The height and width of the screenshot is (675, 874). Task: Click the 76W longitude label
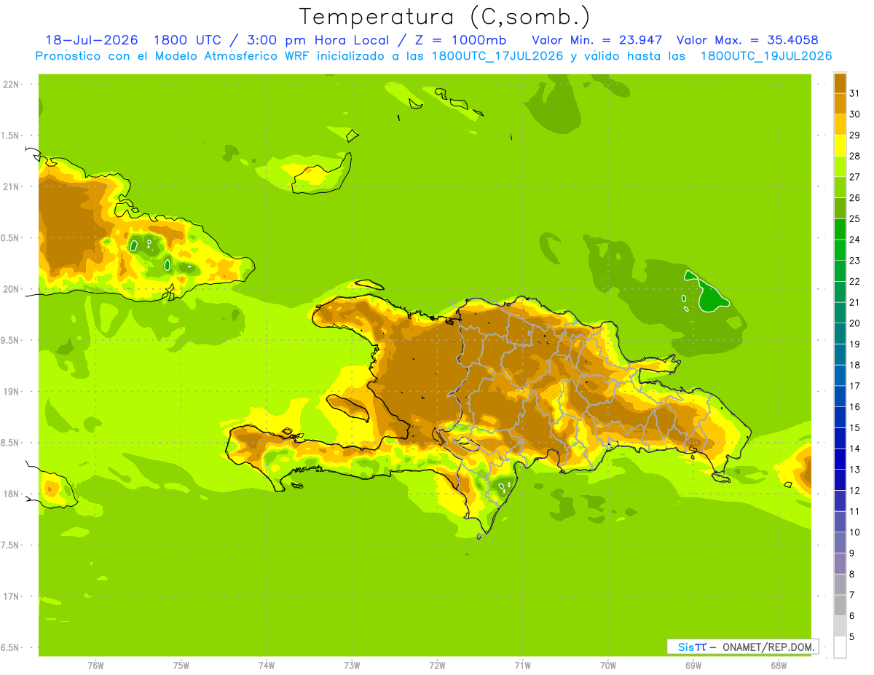point(95,666)
